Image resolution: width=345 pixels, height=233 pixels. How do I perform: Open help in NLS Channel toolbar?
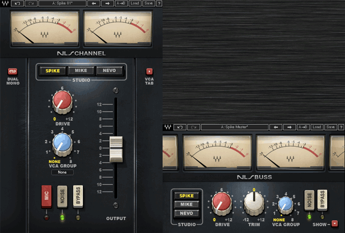[x=159, y=3]
